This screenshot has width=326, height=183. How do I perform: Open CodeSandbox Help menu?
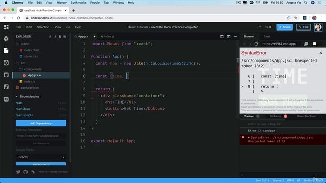point(78,27)
